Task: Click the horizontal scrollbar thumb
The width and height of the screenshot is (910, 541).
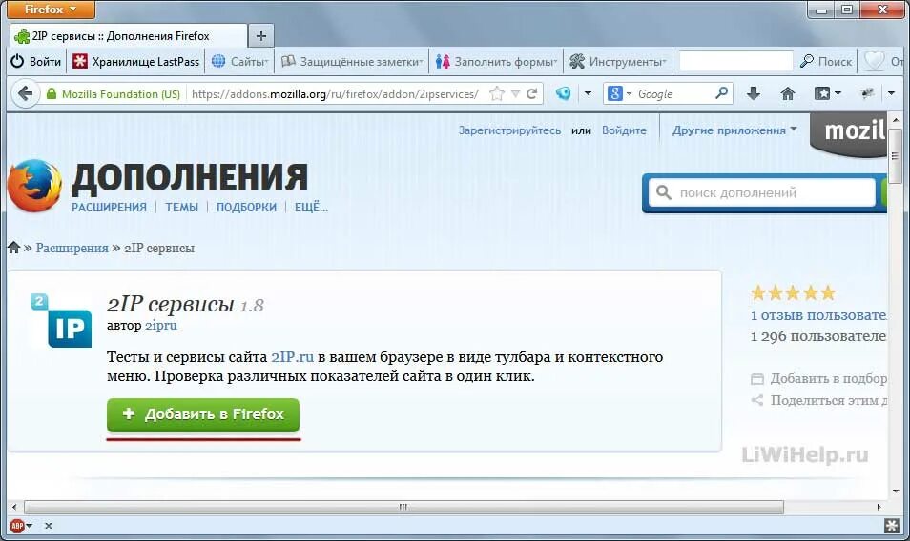Action: 403,507
